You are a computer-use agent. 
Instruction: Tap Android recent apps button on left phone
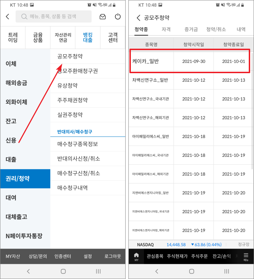pyautogui.click(x=98, y=271)
